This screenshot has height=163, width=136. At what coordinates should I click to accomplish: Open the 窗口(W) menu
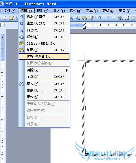click(x=125, y=11)
